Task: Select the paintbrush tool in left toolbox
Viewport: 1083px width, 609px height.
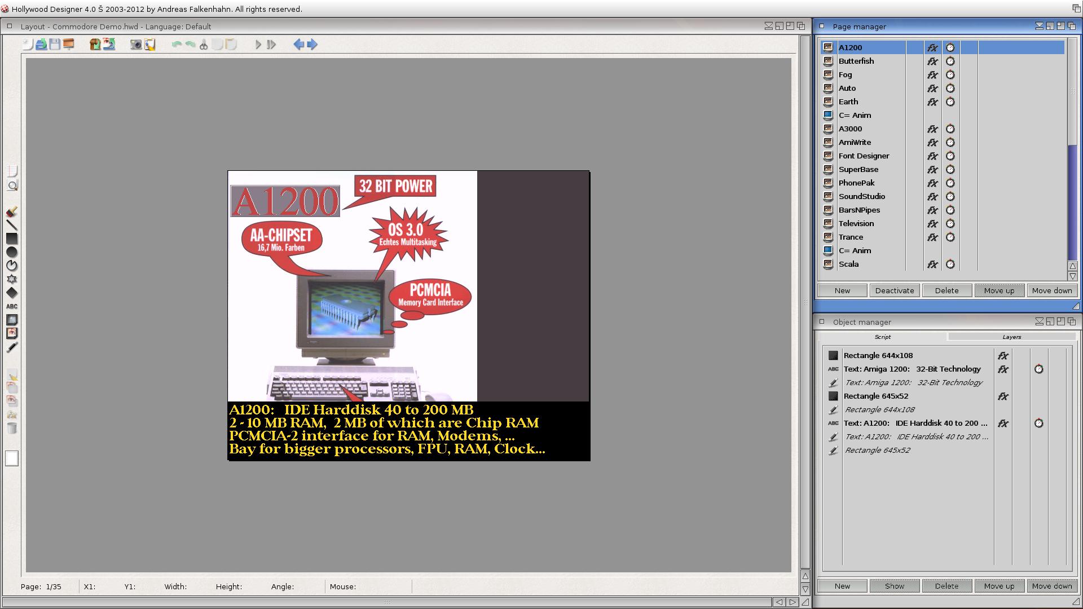Action: (12, 212)
